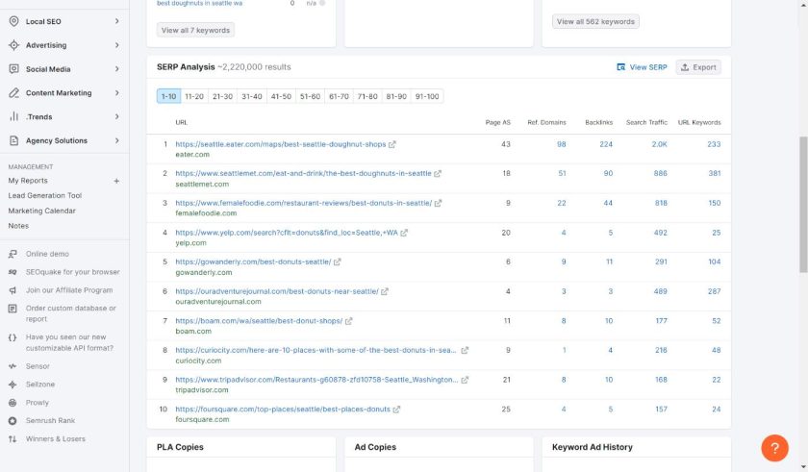
Task: Open ouradventurejournal.com external link icon
Action: click(385, 291)
